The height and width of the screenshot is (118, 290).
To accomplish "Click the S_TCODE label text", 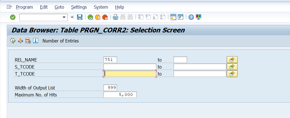I will pyautogui.click(x=25, y=67).
